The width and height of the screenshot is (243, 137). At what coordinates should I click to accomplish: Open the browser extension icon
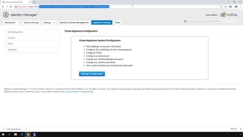[230, 7]
